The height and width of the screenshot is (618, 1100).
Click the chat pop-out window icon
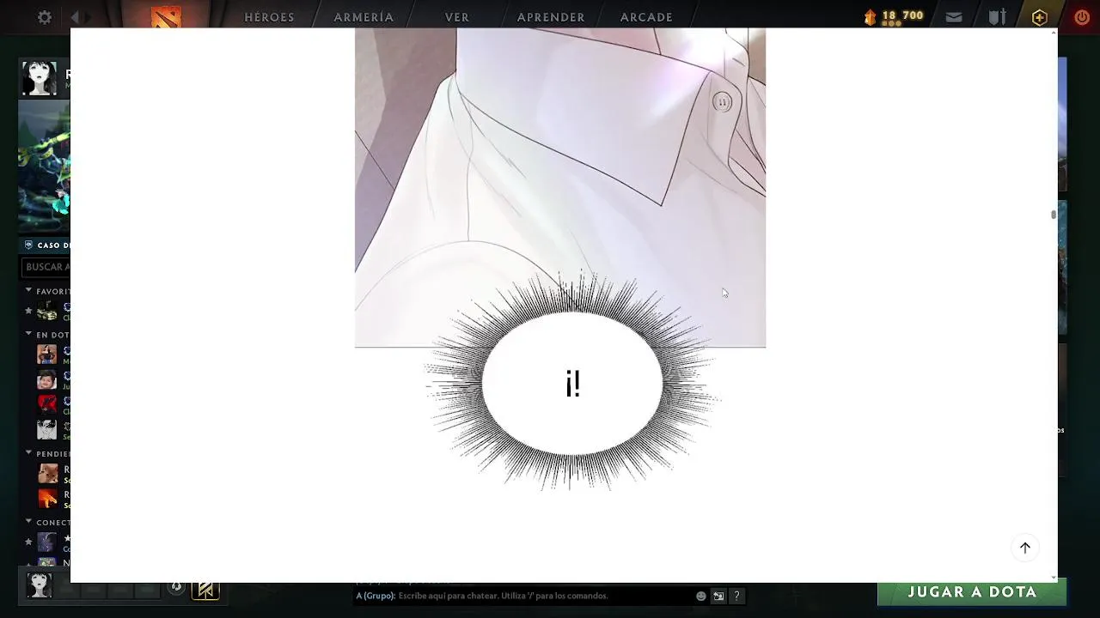[718, 596]
